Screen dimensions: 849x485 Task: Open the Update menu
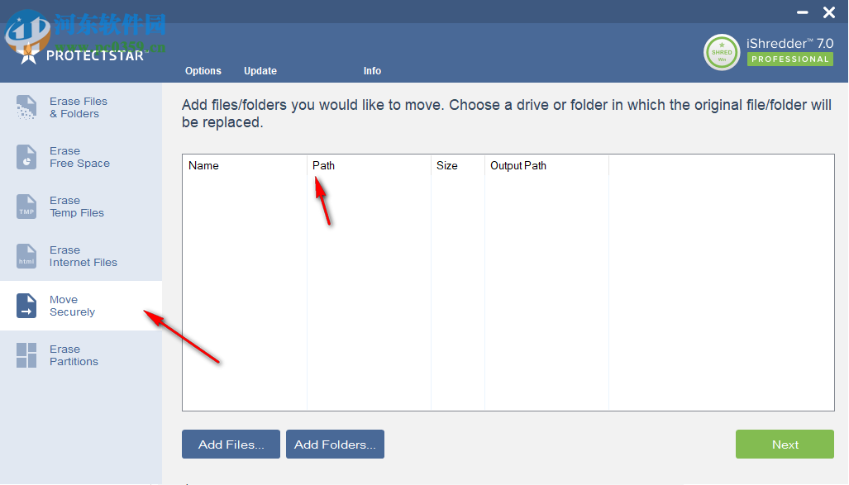tap(260, 71)
